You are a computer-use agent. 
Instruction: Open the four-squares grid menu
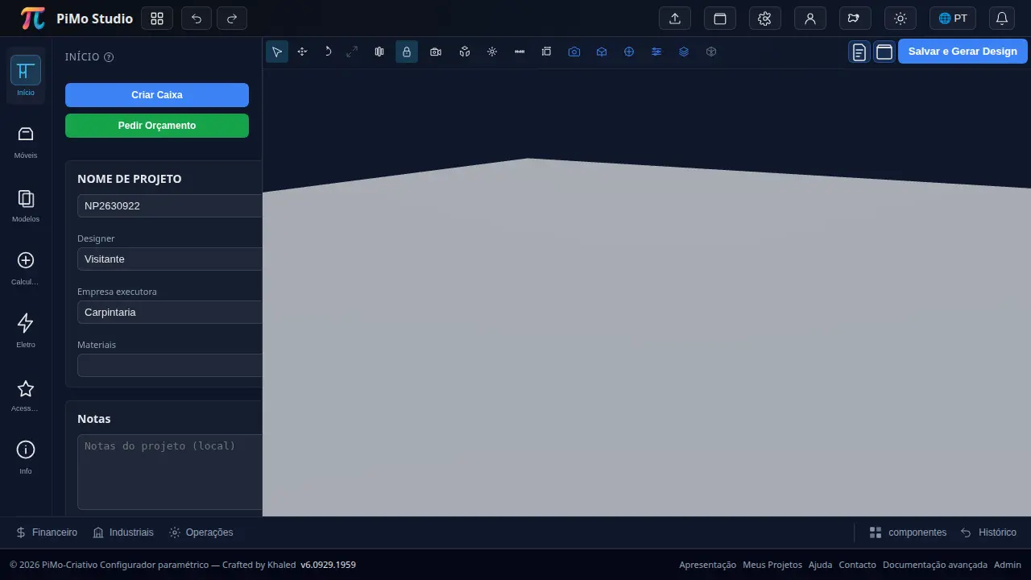coord(157,19)
